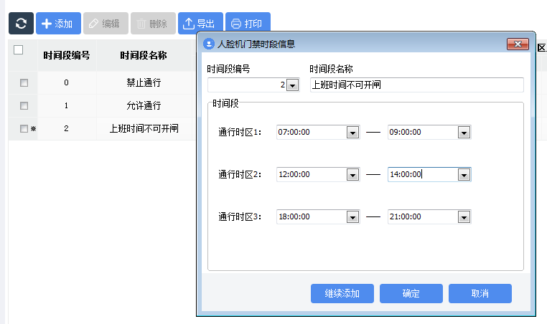
Task: Open the 时间段编号 dropdown arrow
Action: 292,85
